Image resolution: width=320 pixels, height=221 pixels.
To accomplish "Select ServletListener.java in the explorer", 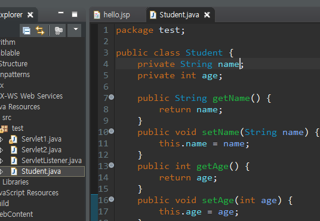I will click(51, 161).
